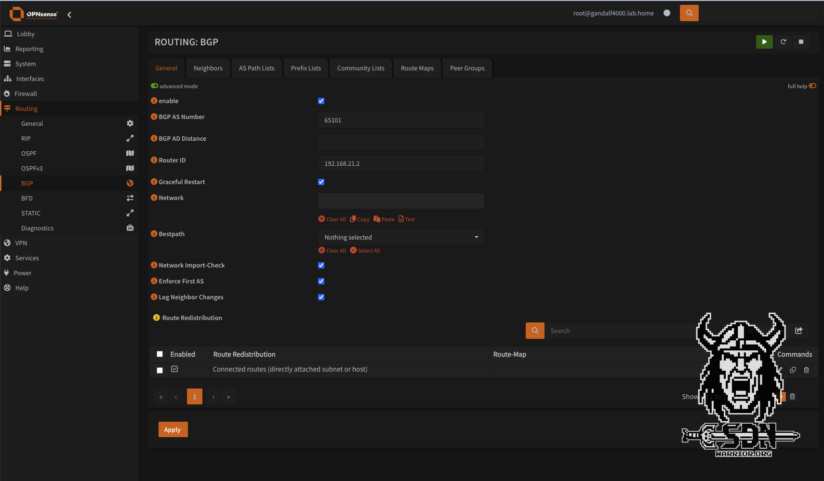Switch to the Neighbors tab
The image size is (824, 481).
pos(208,68)
